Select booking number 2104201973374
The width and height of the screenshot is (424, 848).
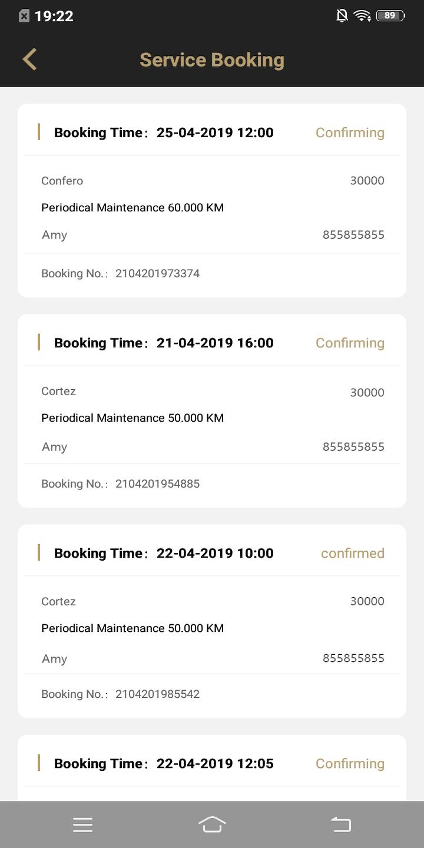pos(157,273)
